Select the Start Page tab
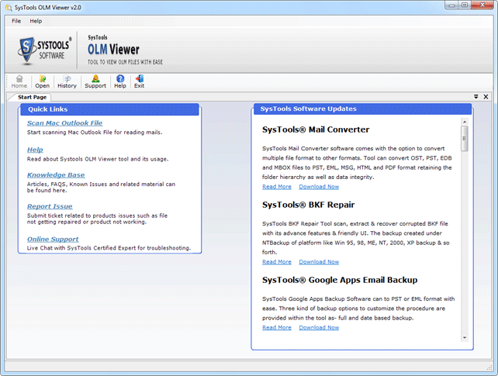498x376 pixels. [32, 97]
